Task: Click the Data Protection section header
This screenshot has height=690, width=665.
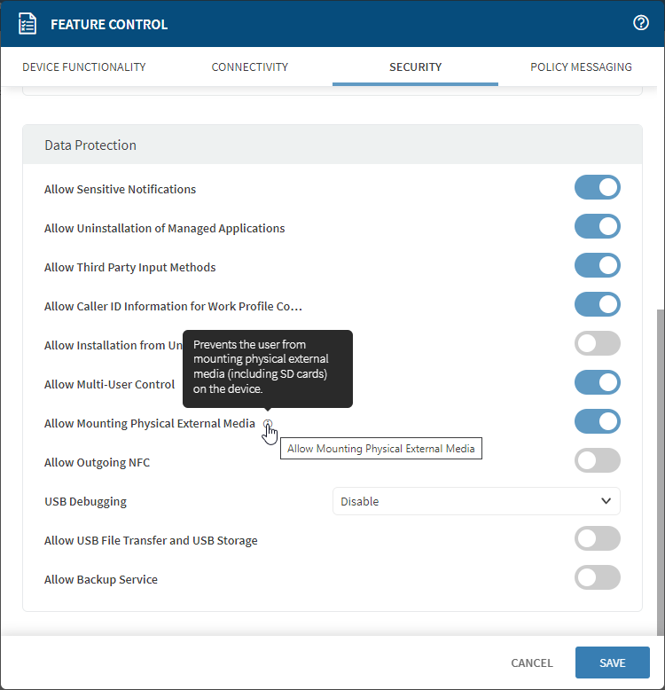Action: coord(332,145)
